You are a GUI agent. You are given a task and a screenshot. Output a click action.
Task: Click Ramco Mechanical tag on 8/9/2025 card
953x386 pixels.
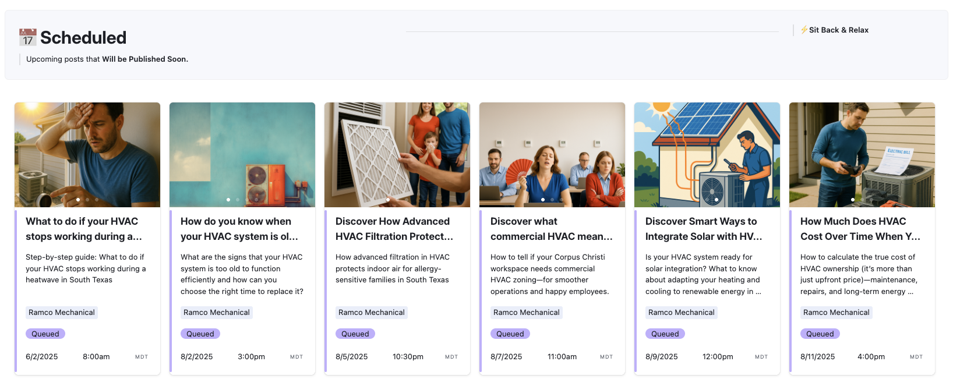pyautogui.click(x=682, y=313)
